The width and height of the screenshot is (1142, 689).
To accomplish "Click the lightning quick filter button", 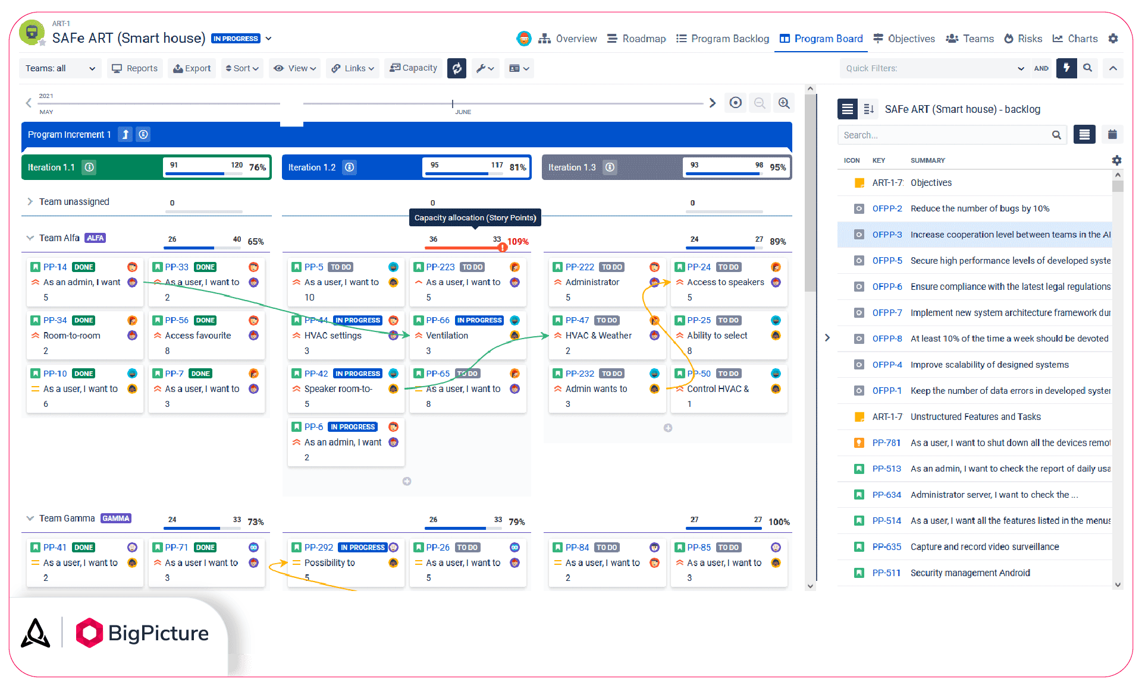I will 1066,68.
